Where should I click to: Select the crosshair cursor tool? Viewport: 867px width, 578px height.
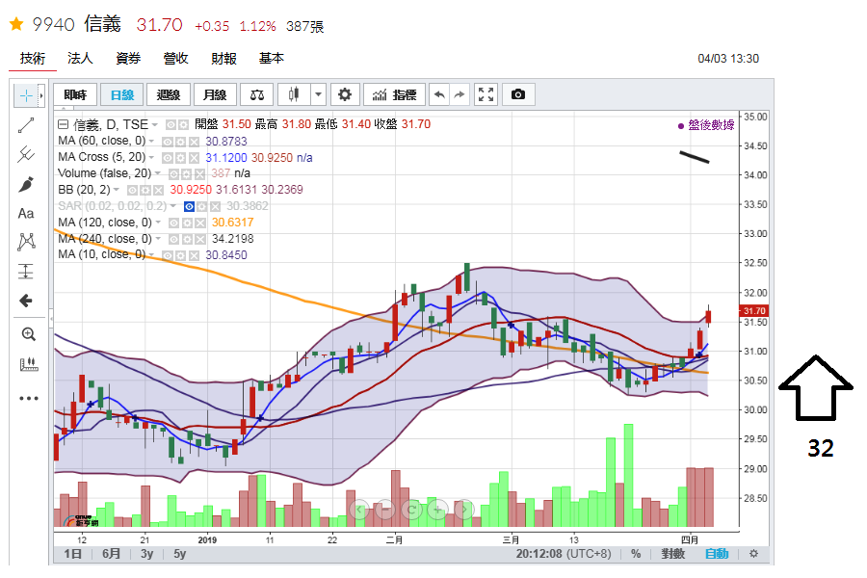[x=25, y=95]
